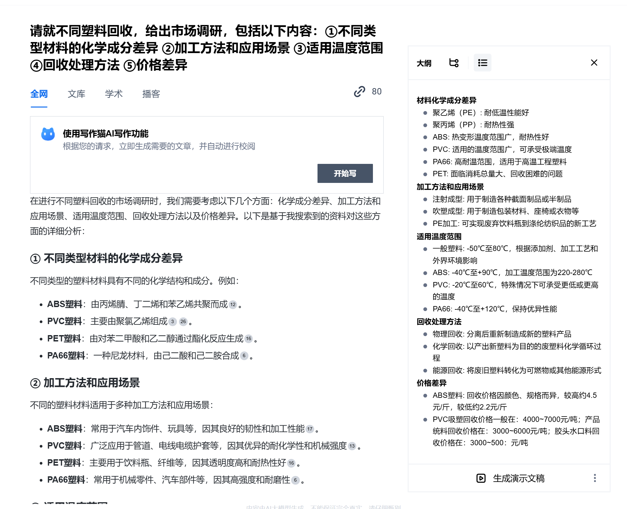Click heading ② 加工方法和应用场景

pyautogui.click(x=85, y=383)
